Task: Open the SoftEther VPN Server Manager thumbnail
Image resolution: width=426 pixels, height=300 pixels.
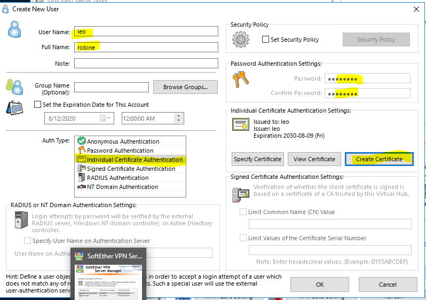Action: (108, 282)
